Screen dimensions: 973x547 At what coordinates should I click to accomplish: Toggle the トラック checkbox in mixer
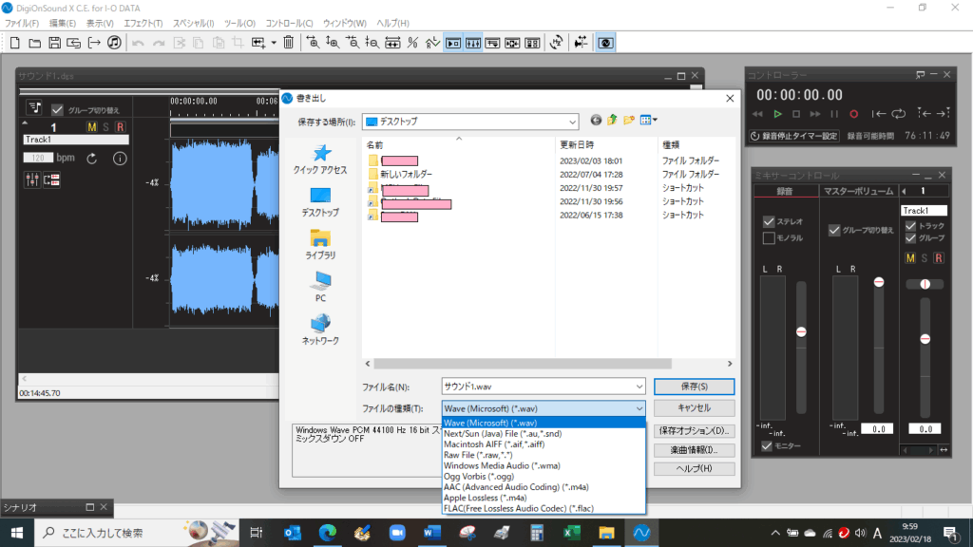pyautogui.click(x=910, y=226)
